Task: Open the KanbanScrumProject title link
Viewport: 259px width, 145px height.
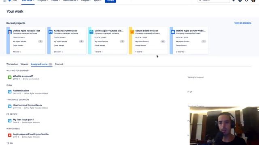Action: [65, 31]
